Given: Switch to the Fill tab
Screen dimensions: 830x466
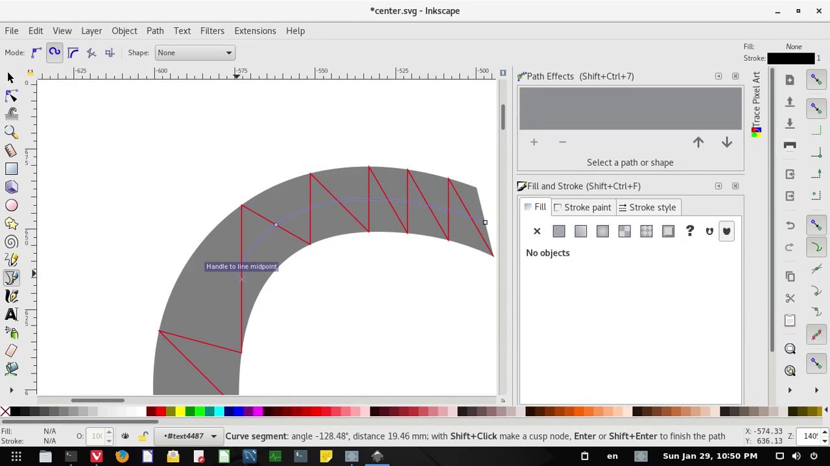Looking at the screenshot, I should (x=535, y=207).
